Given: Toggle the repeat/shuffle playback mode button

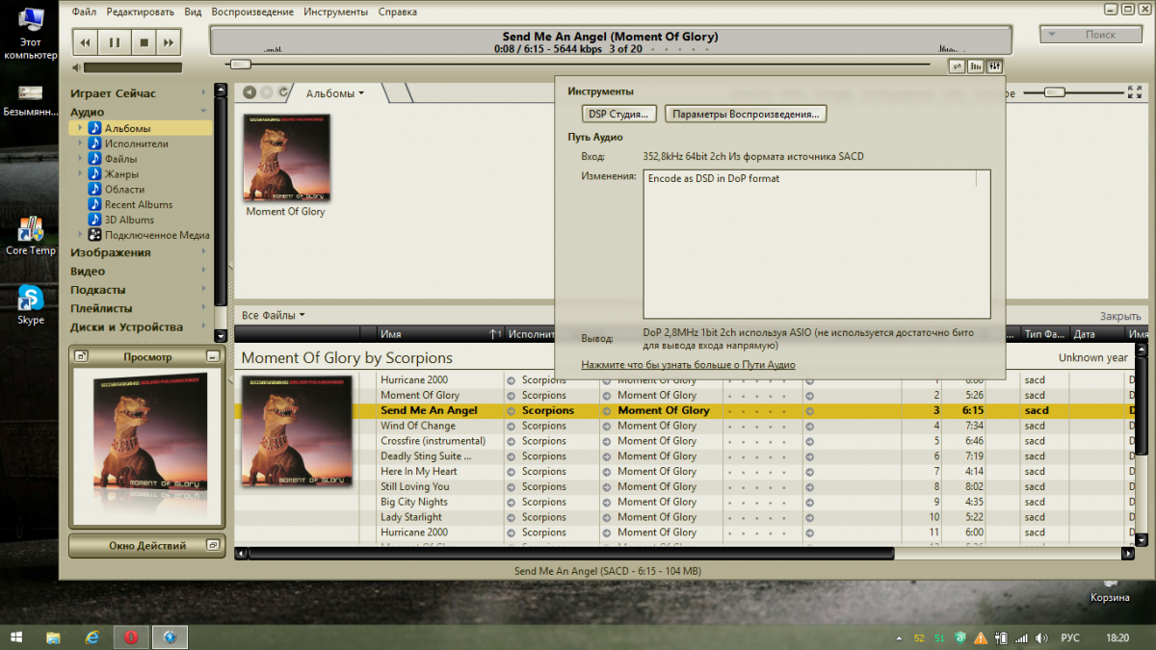Looking at the screenshot, I should [957, 65].
